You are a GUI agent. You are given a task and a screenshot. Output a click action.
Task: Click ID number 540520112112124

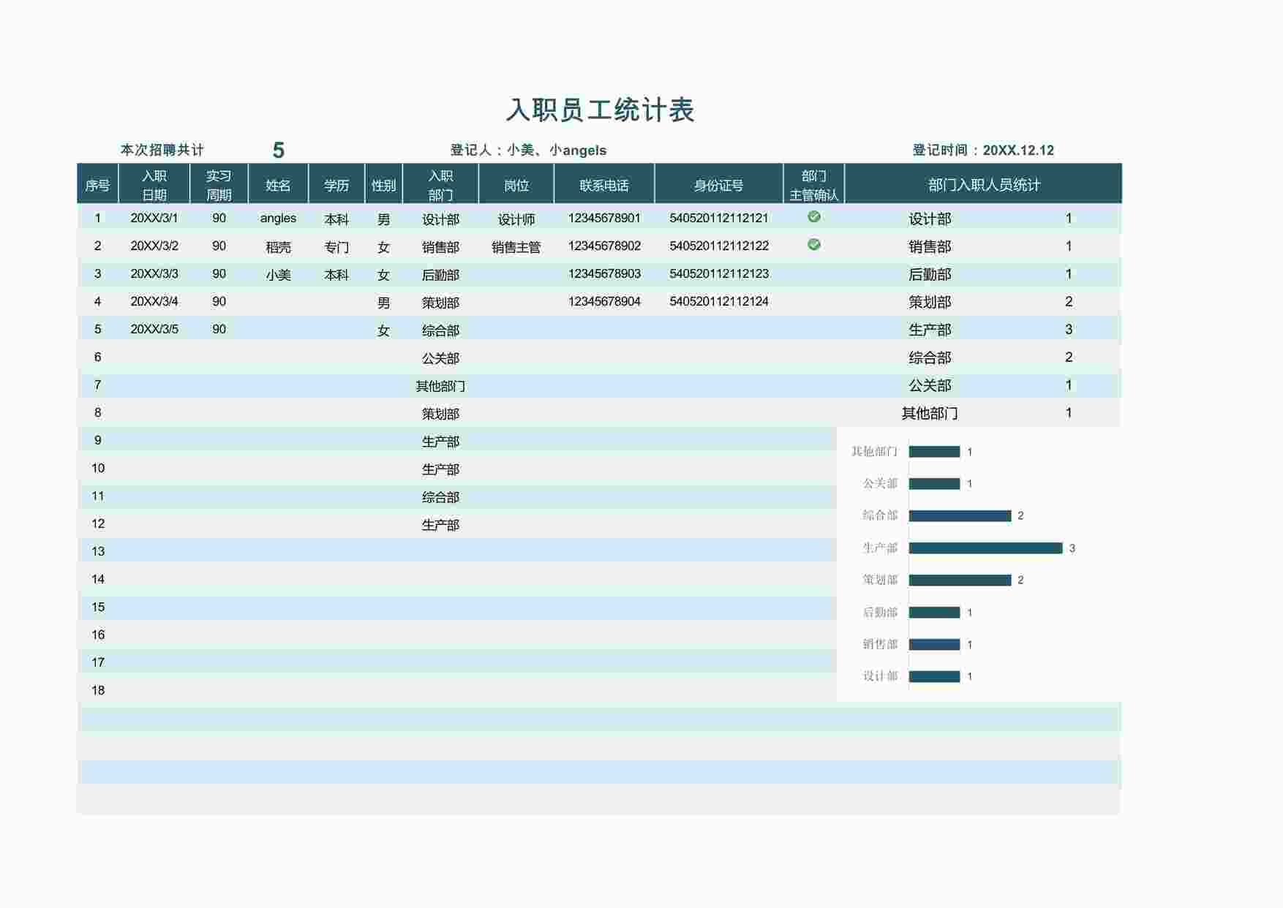tap(719, 301)
